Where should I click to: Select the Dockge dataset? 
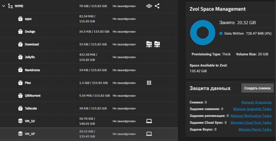[30, 32]
